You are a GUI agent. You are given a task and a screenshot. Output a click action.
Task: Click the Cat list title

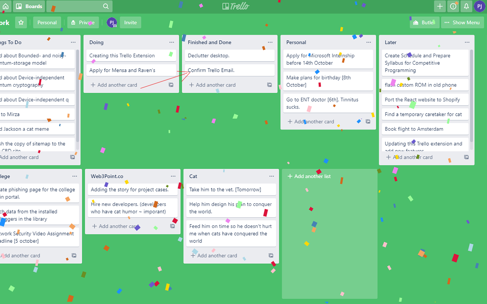pos(193,176)
